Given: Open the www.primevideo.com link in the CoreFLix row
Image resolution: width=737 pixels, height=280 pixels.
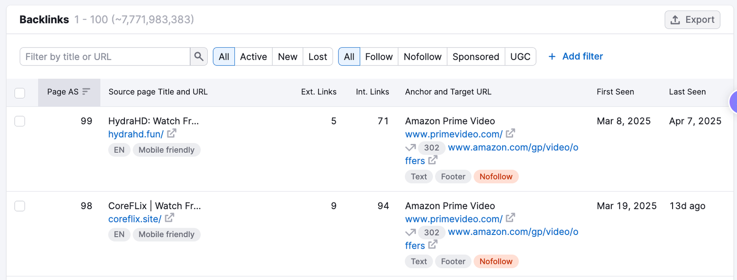Looking at the screenshot, I should pyautogui.click(x=454, y=219).
